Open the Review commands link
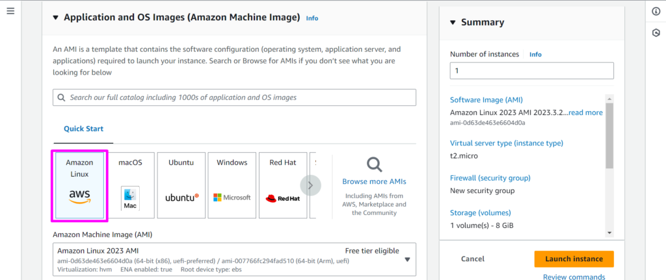Screen dimensions: 666x280 click(x=574, y=277)
